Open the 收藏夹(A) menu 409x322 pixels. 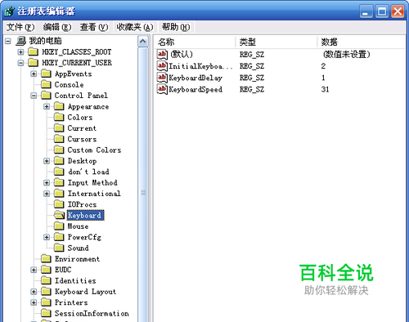(x=135, y=27)
